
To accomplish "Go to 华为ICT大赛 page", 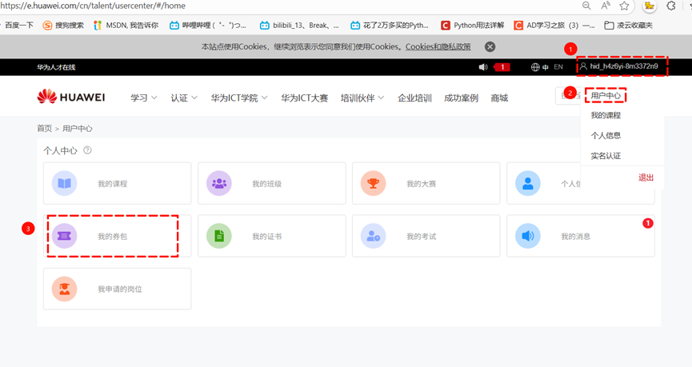I will tap(305, 98).
